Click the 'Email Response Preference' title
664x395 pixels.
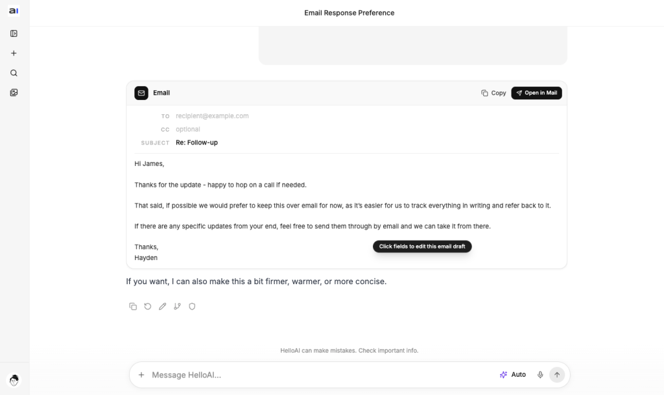(x=350, y=13)
